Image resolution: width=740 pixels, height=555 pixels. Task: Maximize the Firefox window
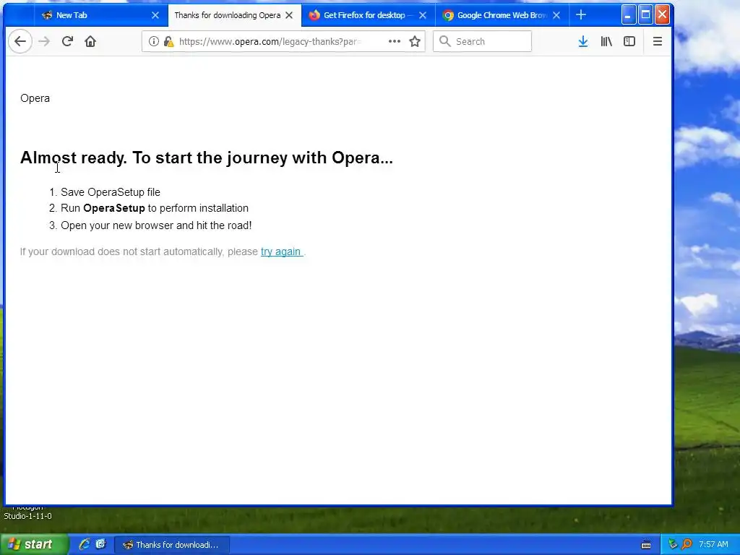pyautogui.click(x=645, y=14)
